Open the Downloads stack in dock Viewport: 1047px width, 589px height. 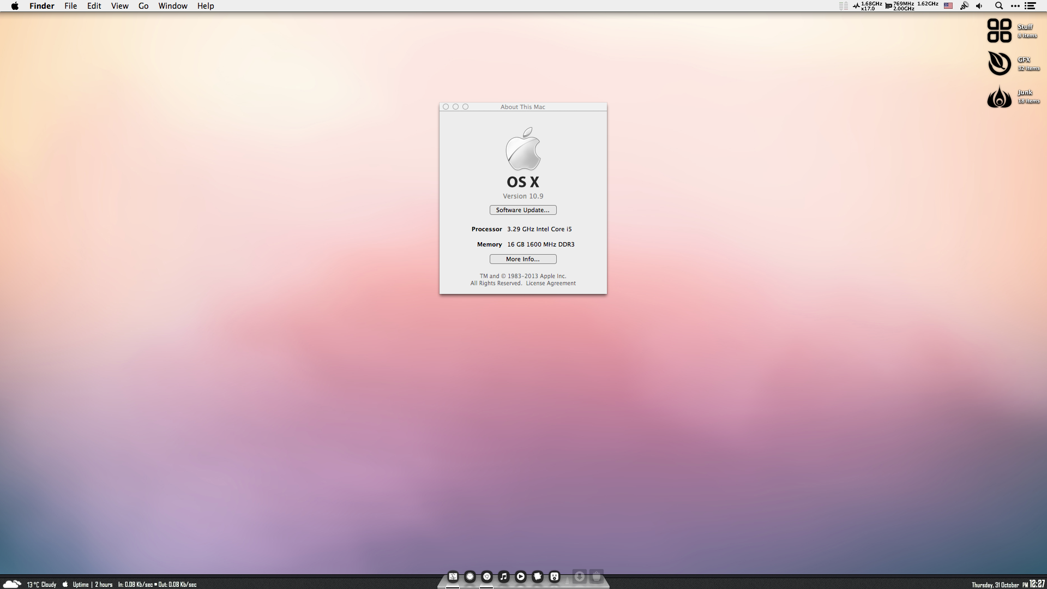(580, 576)
